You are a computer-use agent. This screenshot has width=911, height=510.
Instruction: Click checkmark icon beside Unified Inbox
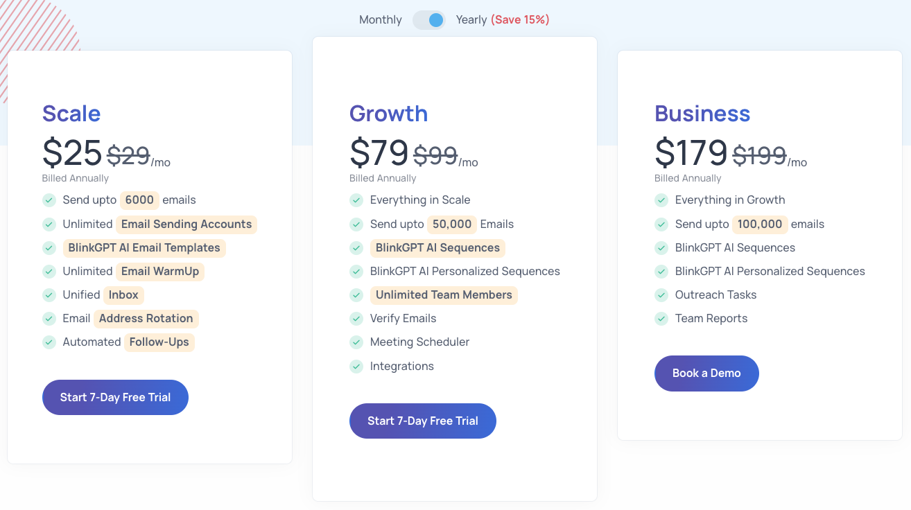coord(49,295)
